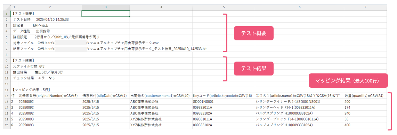Click 20250093 in the quantity 400 row
The image size is (397, 135).
click(x=50, y=125)
